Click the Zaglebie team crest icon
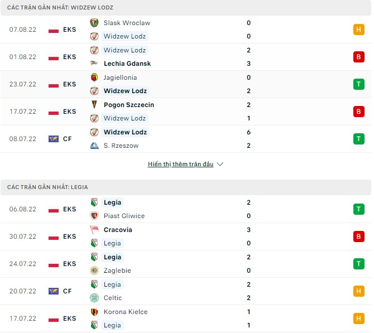This screenshot has width=374, height=333. point(94,271)
